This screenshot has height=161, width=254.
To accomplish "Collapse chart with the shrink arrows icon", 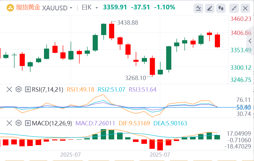I will (234, 8).
